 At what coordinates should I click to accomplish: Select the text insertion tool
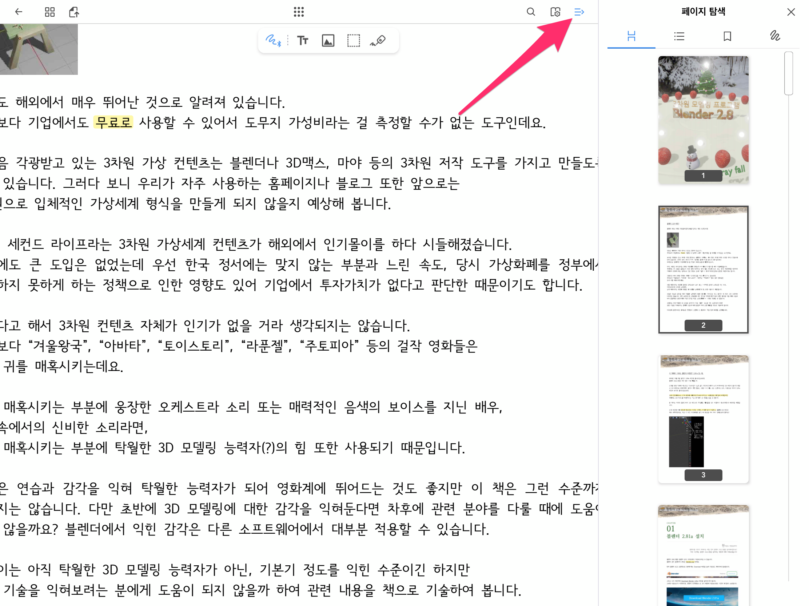(302, 40)
